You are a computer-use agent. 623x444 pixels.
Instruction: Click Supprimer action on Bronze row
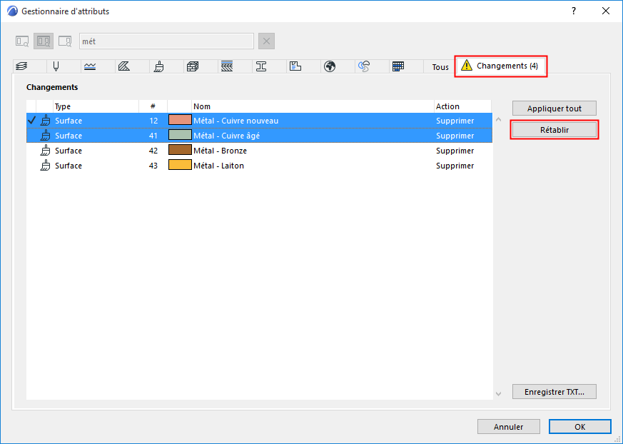(x=455, y=151)
